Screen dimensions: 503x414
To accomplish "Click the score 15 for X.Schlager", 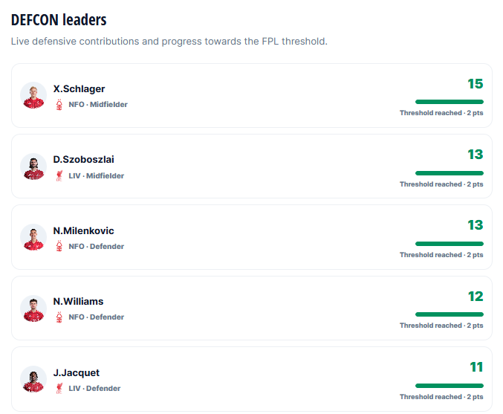I will (x=475, y=84).
